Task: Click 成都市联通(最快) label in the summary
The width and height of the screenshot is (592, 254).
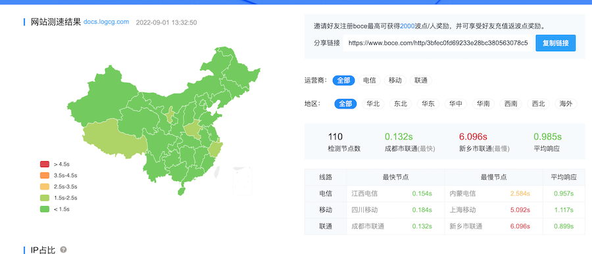Action: pyautogui.click(x=410, y=149)
